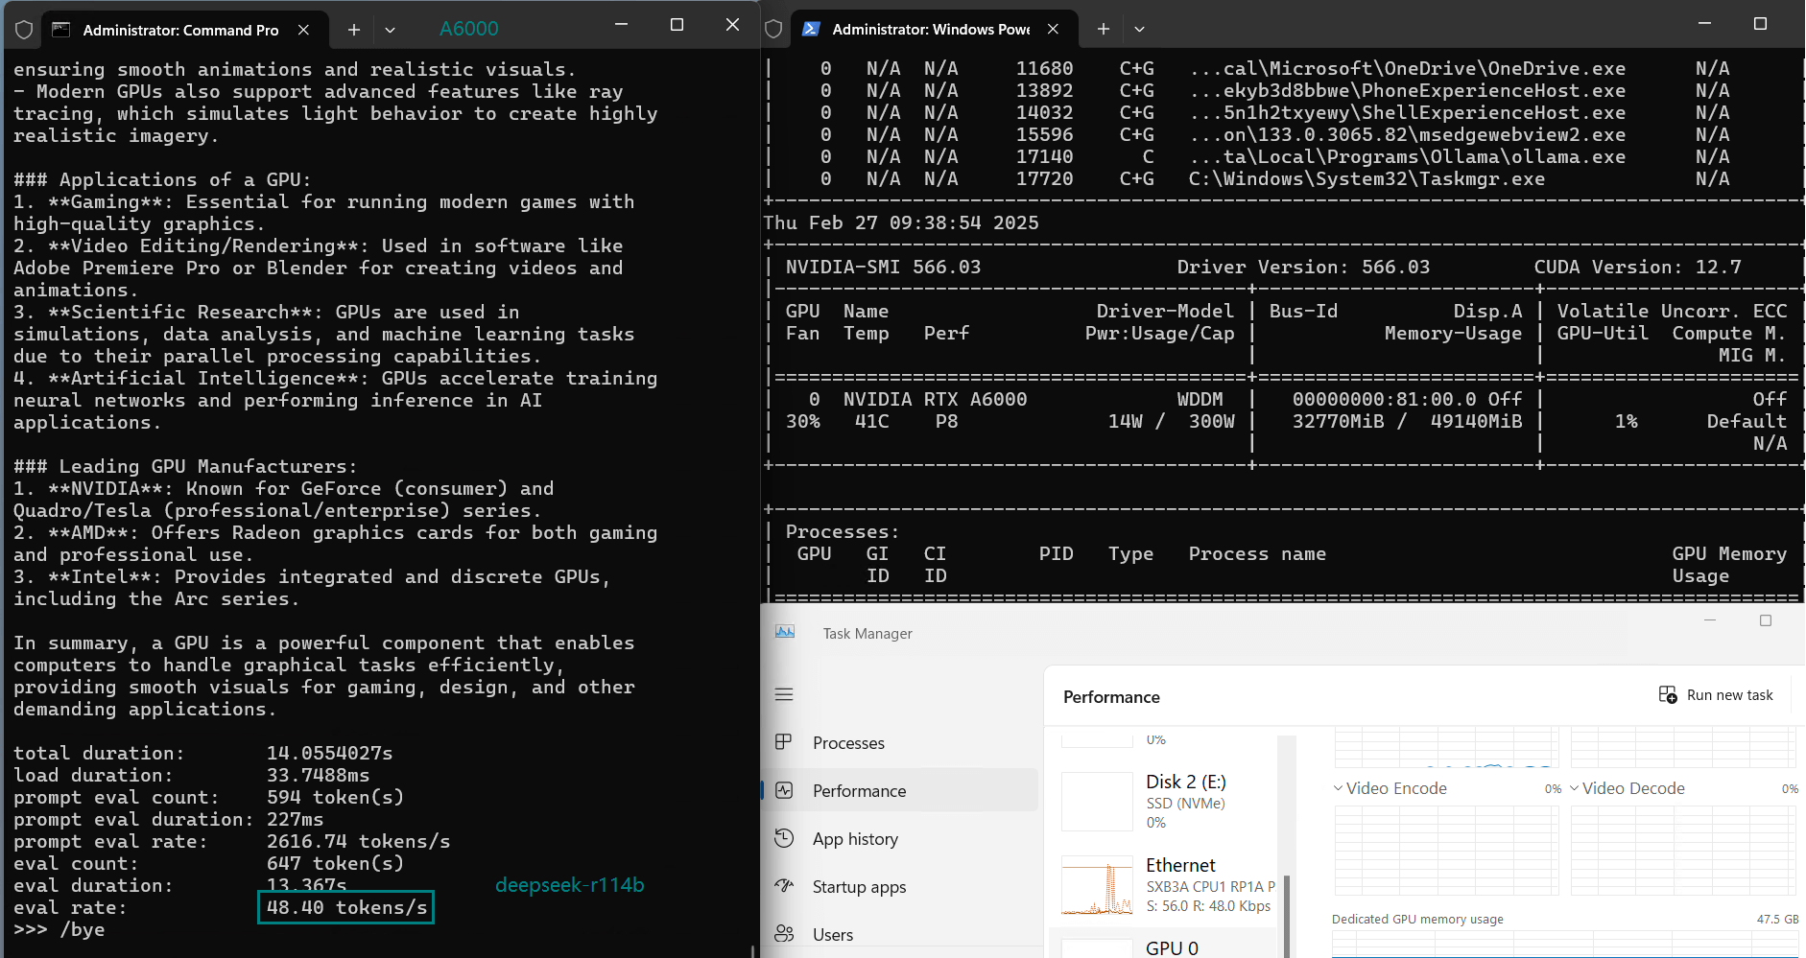Click the NVIDIA RTX A6000 GPU name
This screenshot has height=958, width=1806.
click(x=935, y=399)
